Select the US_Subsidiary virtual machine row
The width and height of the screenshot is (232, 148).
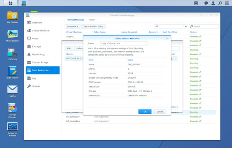coord(141,121)
